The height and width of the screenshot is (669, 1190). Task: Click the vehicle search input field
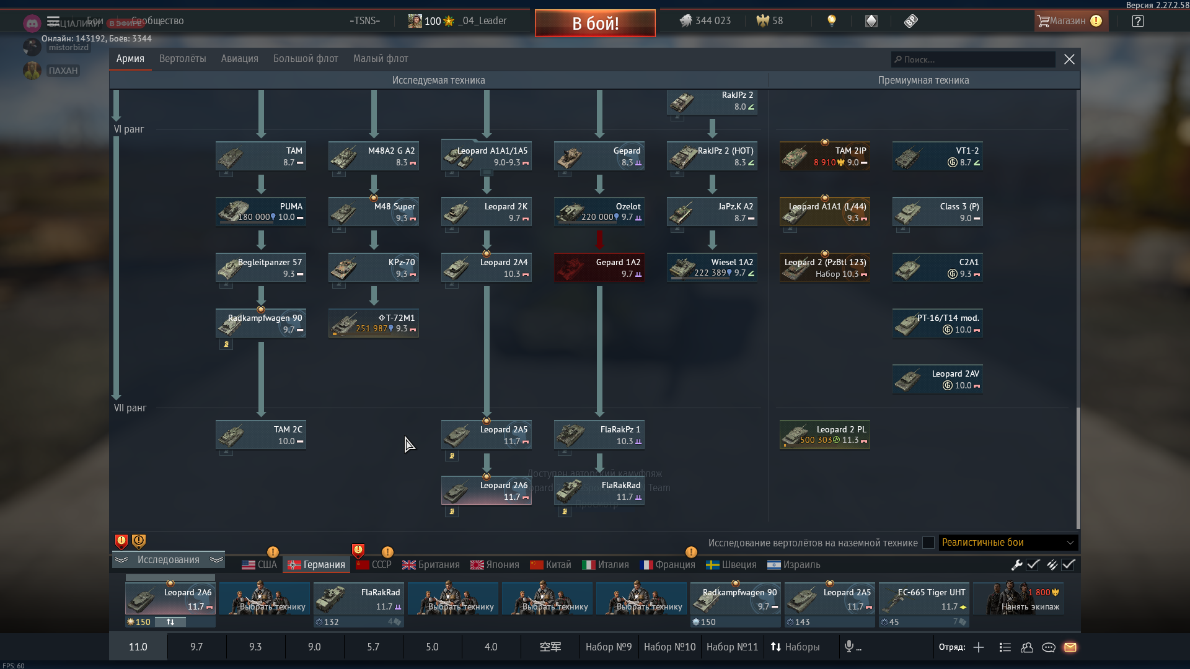(973, 59)
